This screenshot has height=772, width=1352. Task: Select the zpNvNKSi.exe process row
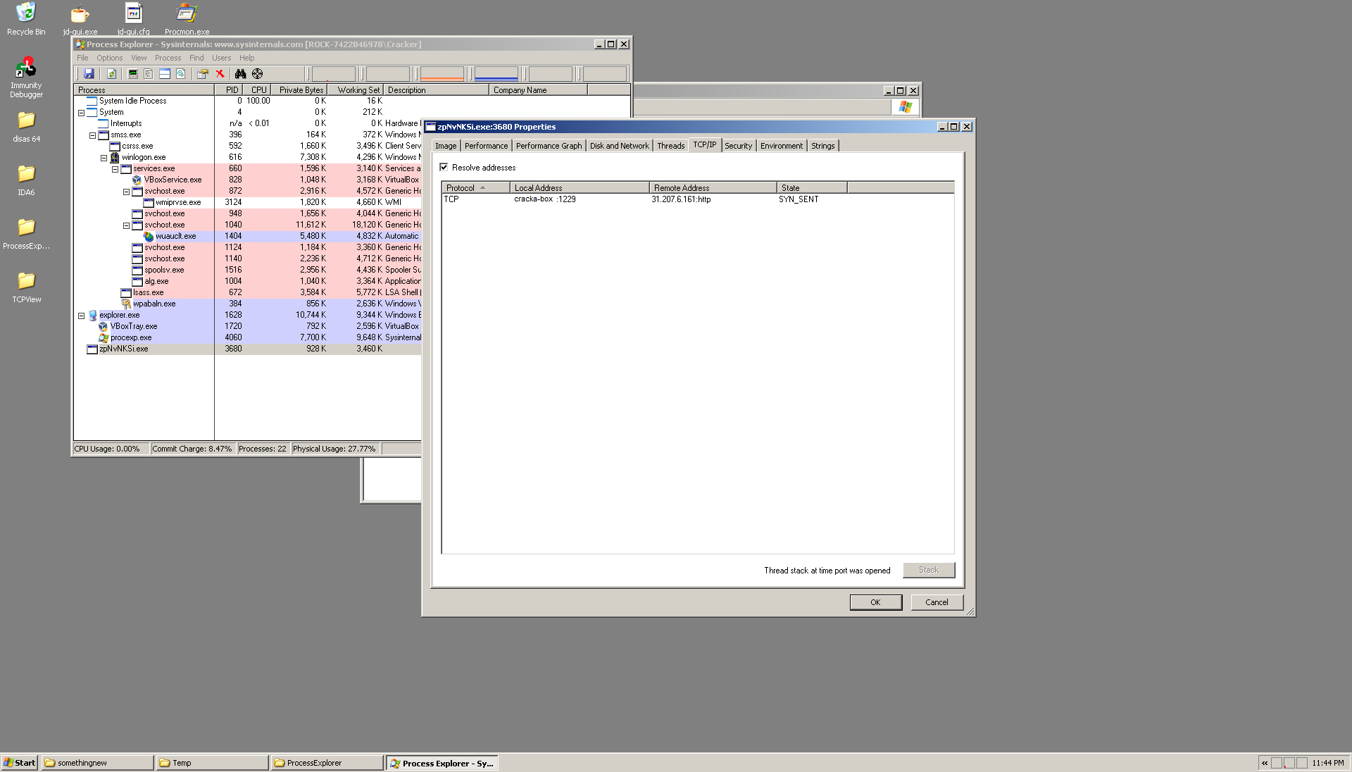coord(248,349)
